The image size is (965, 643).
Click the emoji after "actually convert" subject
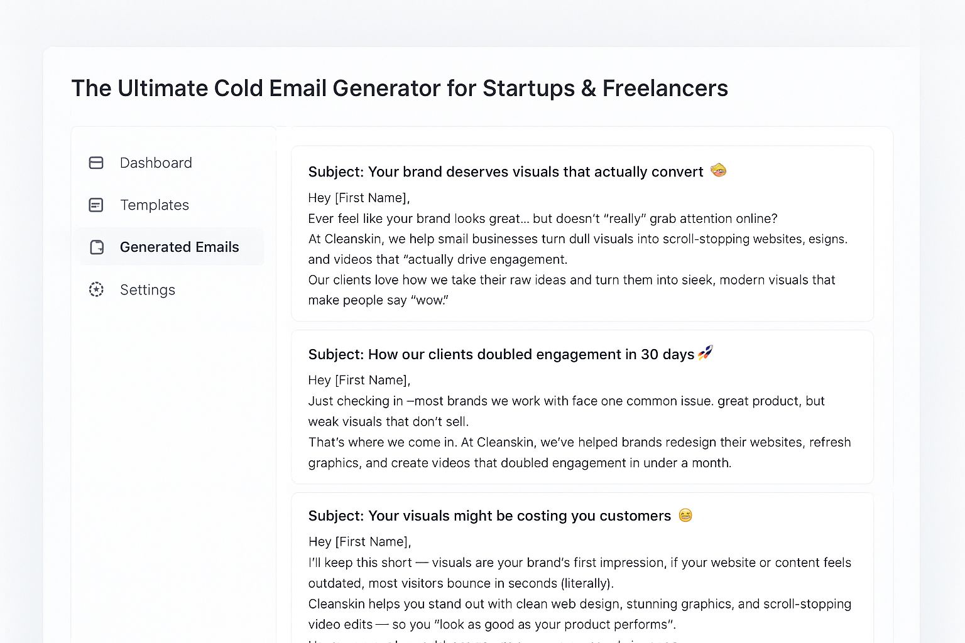718,170
